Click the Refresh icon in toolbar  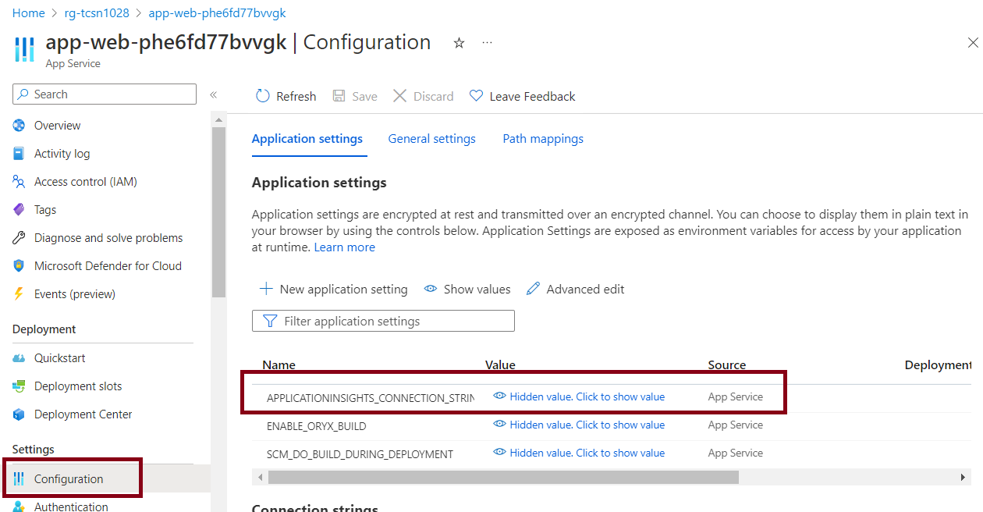263,96
